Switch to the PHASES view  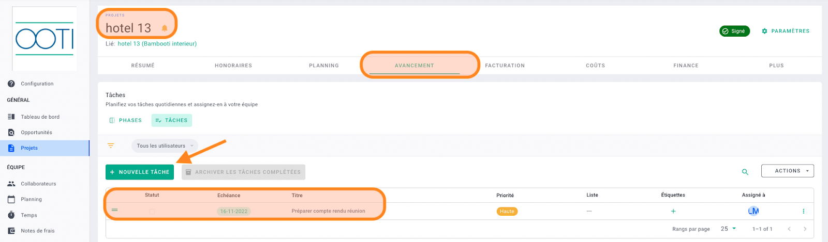(125, 120)
